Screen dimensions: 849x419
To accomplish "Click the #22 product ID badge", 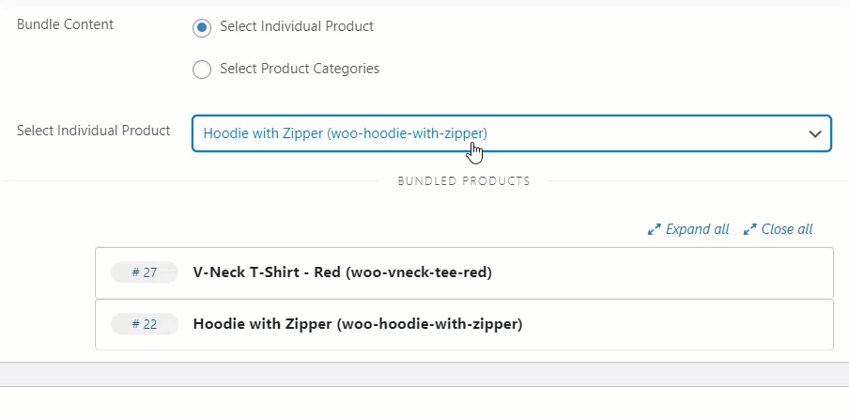I will tap(145, 324).
